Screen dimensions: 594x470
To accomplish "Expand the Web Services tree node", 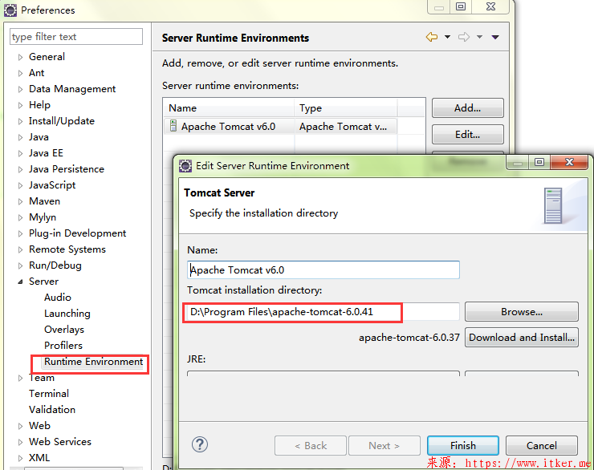I will point(20,442).
